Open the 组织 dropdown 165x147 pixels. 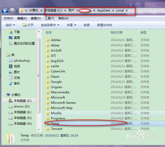(x=10, y=25)
